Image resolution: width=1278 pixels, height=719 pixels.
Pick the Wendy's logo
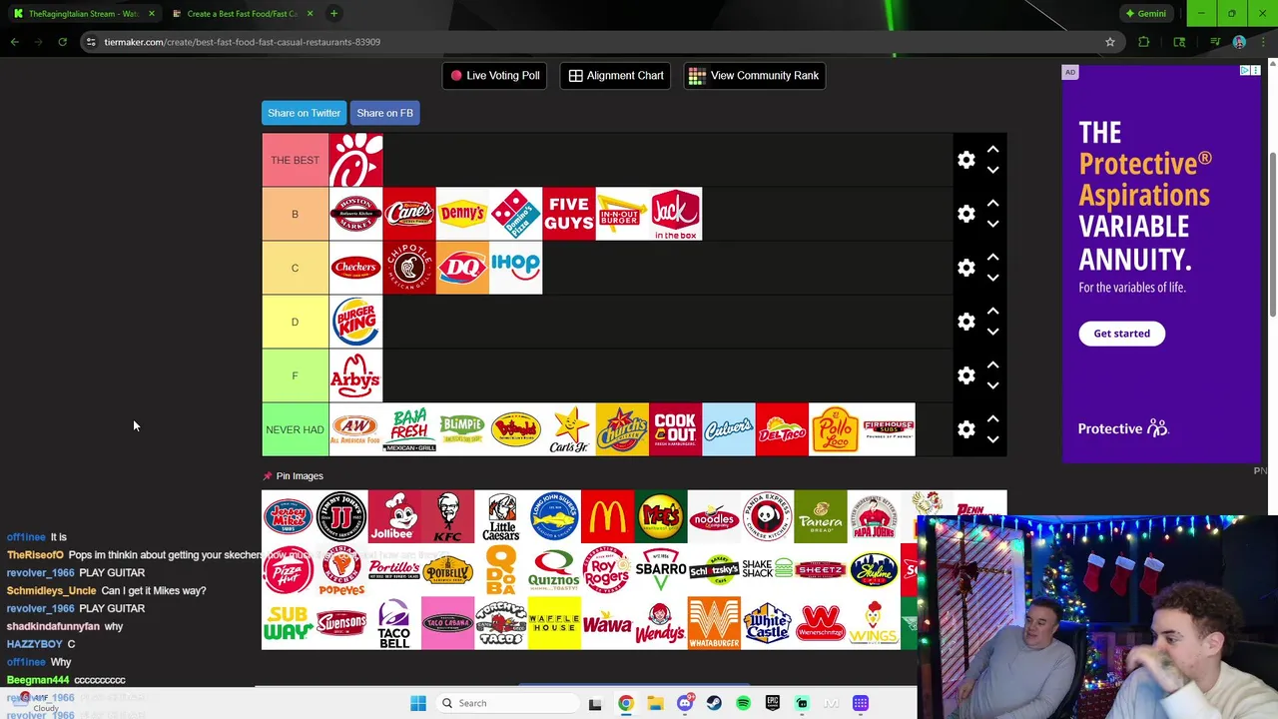661,623
